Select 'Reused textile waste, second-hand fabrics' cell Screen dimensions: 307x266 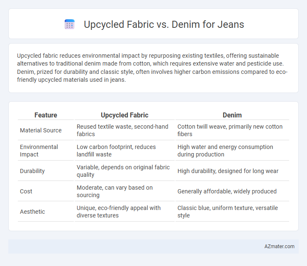point(124,130)
